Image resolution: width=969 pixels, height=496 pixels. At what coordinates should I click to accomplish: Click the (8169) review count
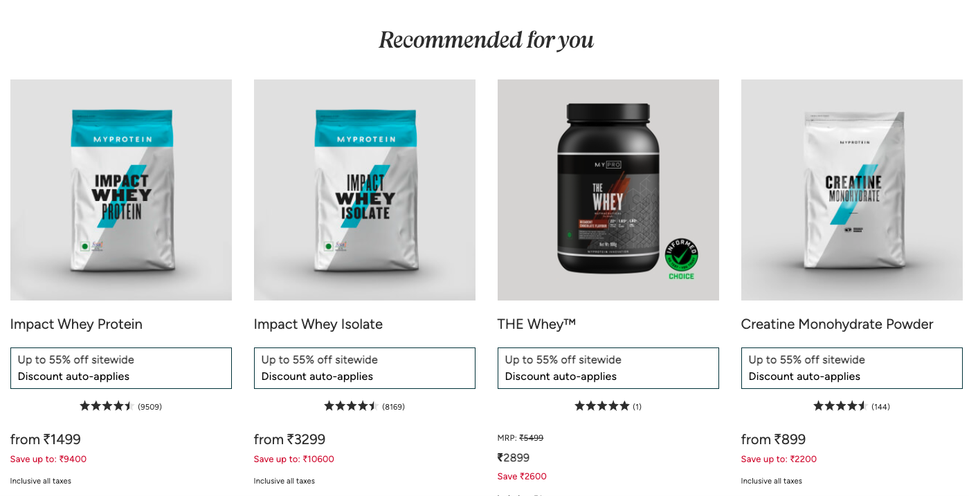pos(393,407)
